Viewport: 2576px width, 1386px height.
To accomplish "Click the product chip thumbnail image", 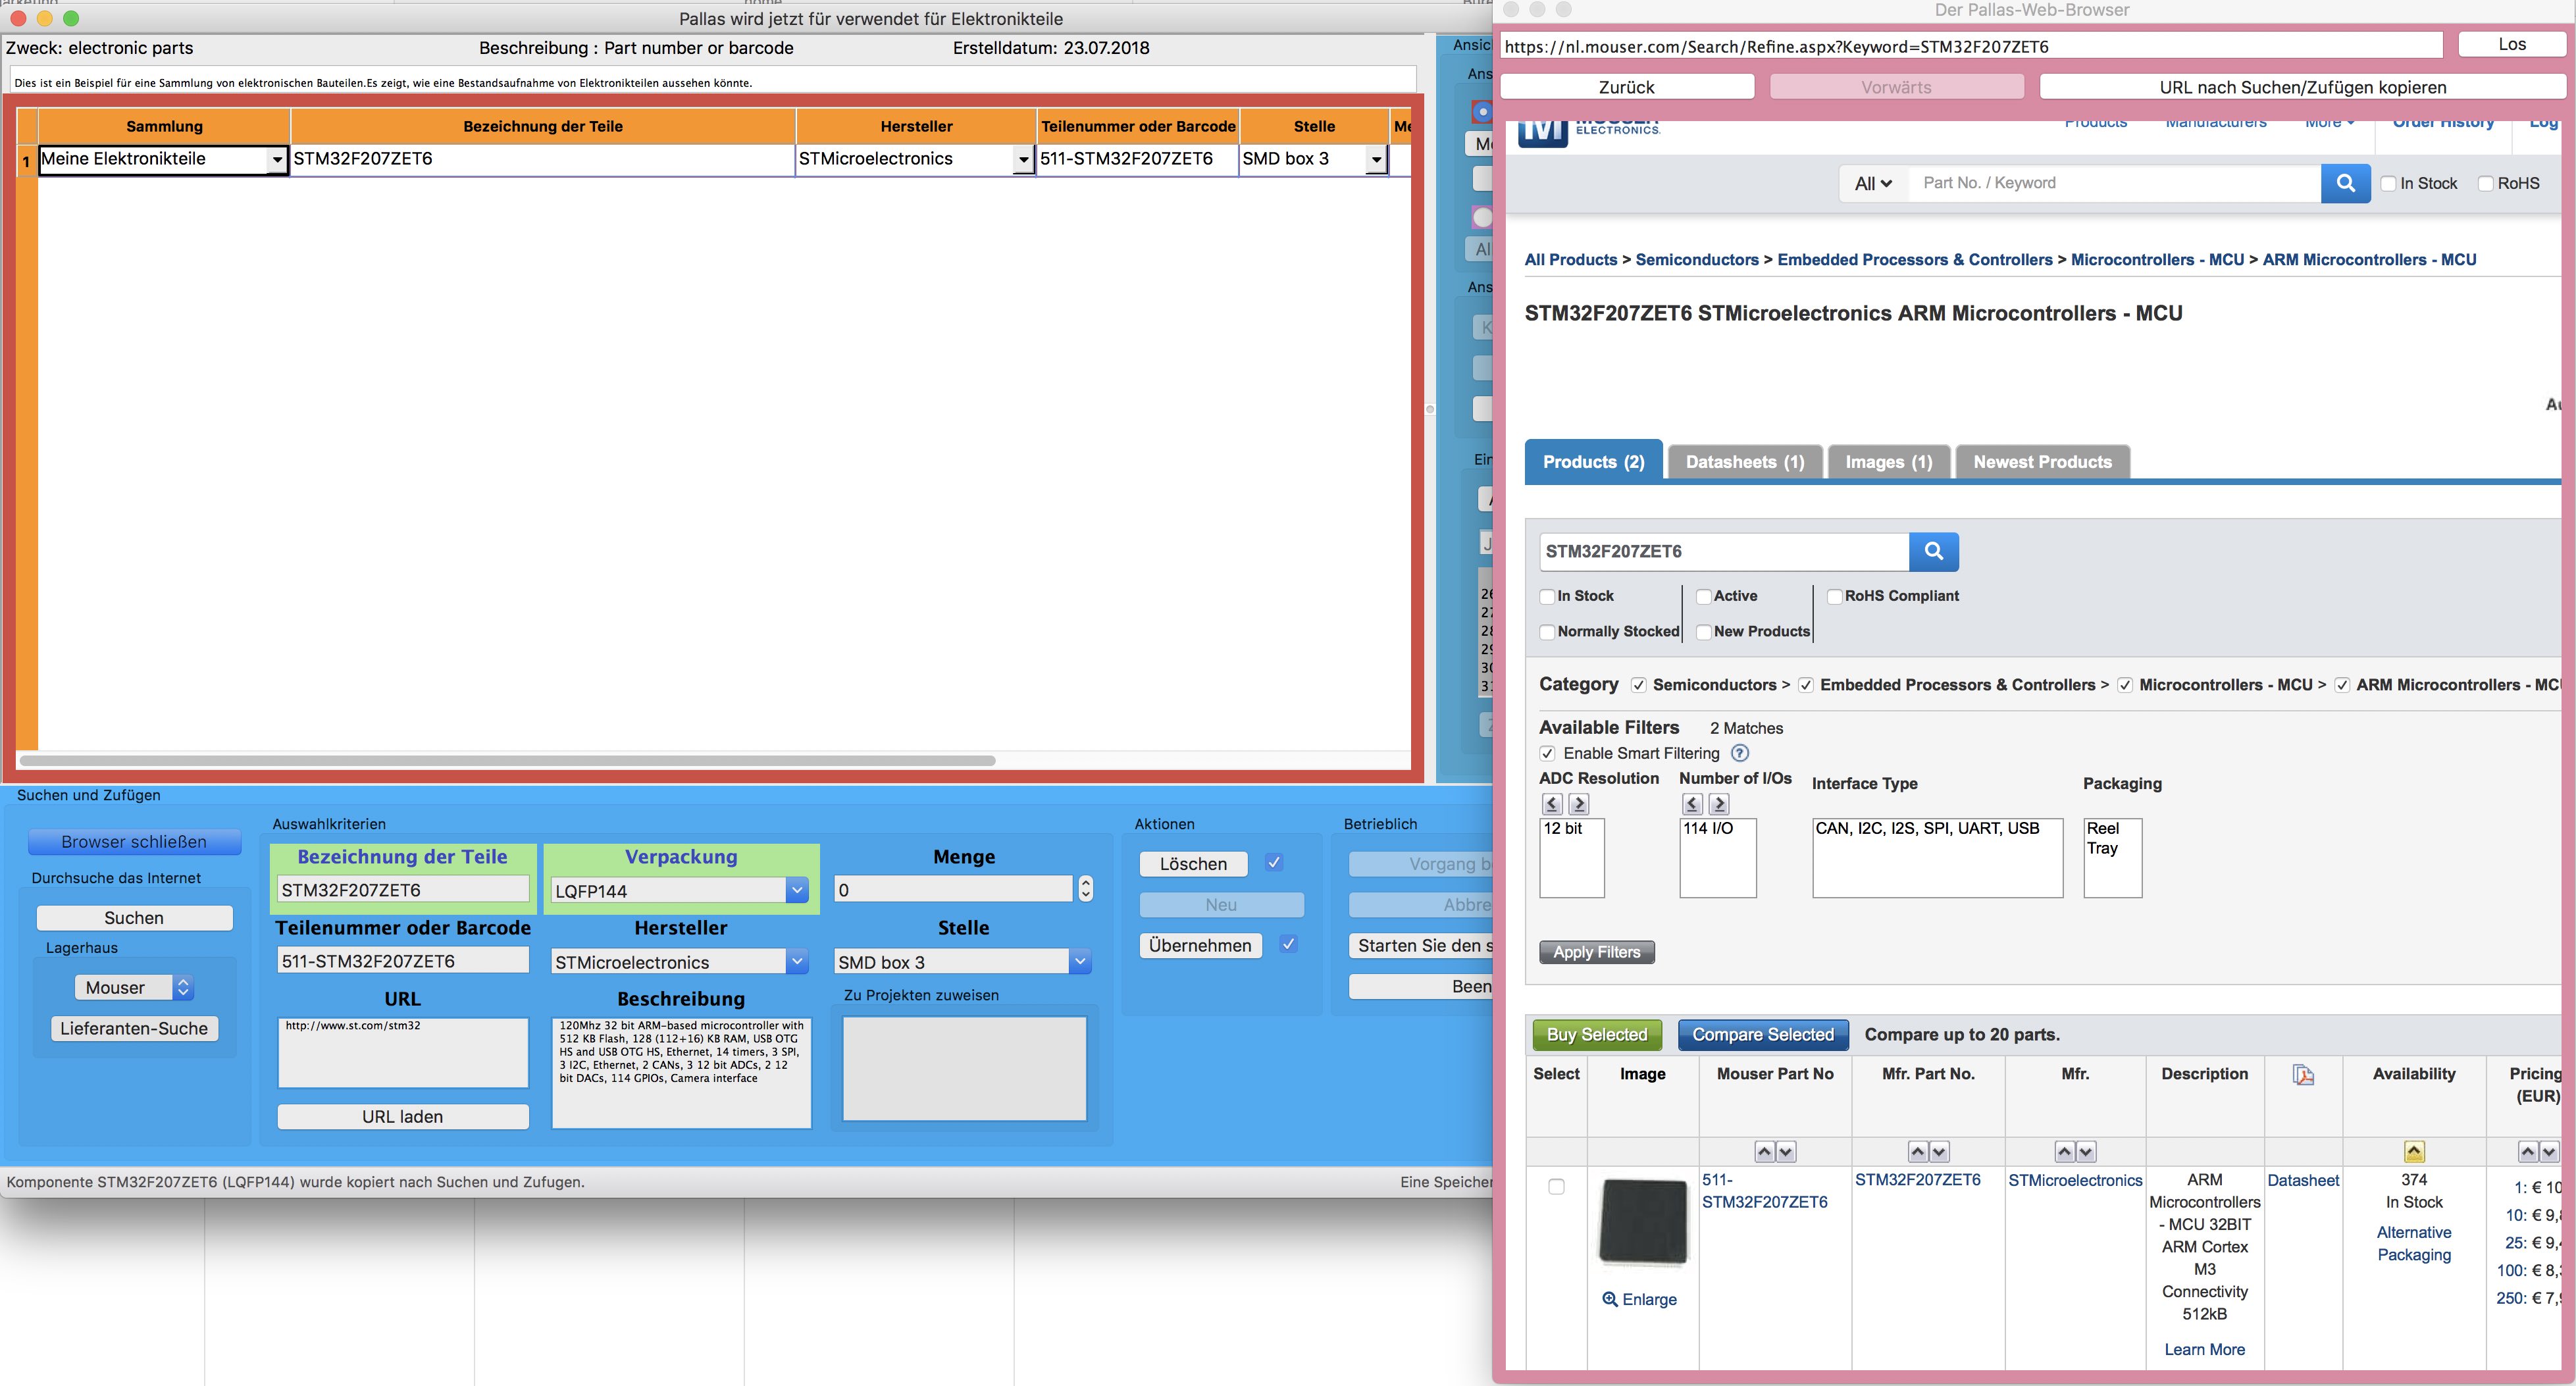I will 1642,1221.
